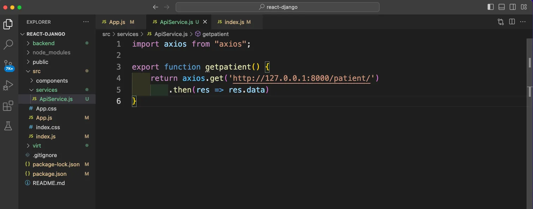Click the macOS green zoom button
The image size is (533, 209).
[19, 7]
